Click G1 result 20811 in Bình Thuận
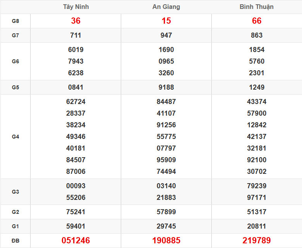The width and height of the screenshot is (302, 248). [x=256, y=226]
